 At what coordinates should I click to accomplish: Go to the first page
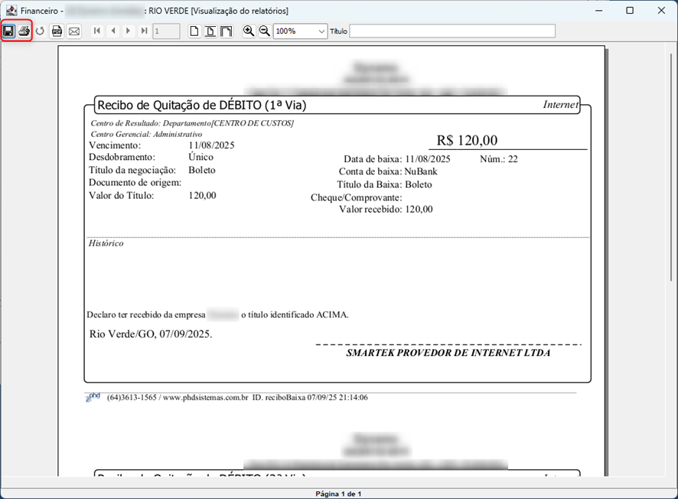(97, 31)
